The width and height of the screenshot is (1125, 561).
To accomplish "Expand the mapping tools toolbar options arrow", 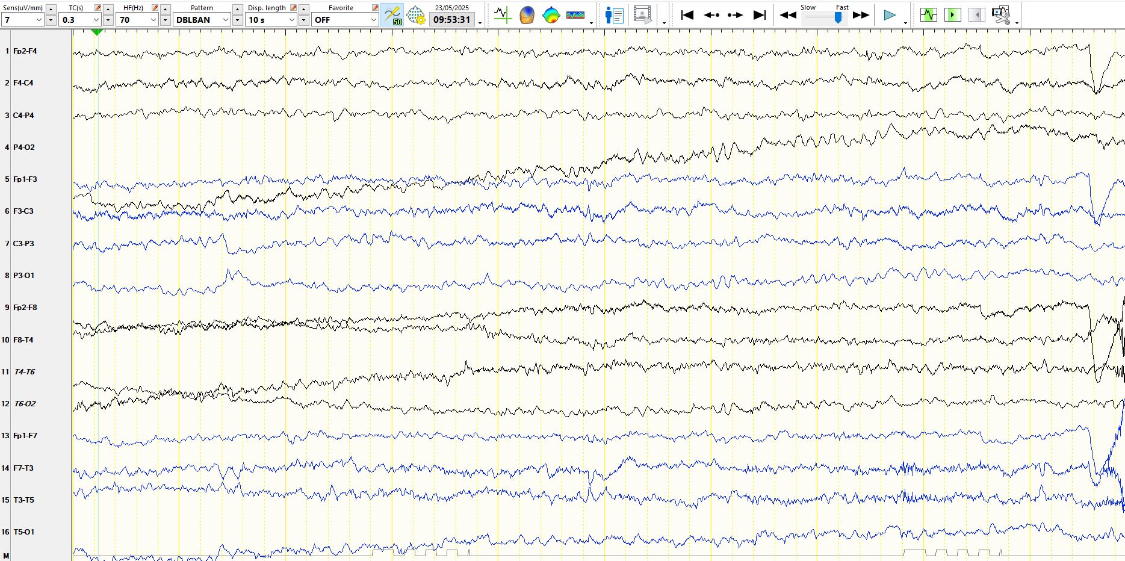I will (x=591, y=23).
